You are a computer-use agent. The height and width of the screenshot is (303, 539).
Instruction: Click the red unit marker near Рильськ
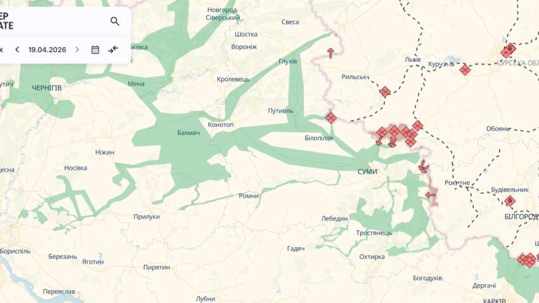click(x=385, y=92)
